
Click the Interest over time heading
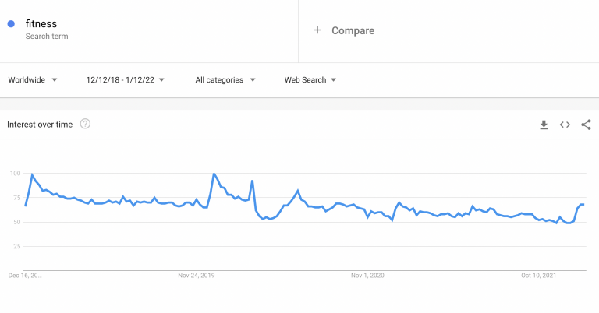click(40, 125)
